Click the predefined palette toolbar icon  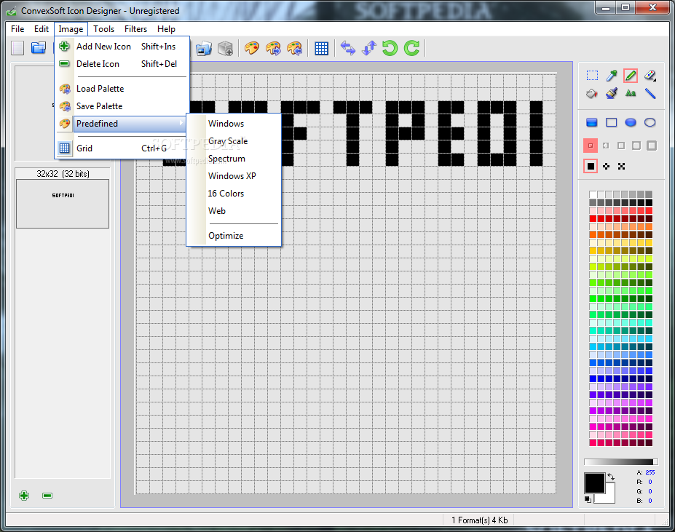click(252, 48)
